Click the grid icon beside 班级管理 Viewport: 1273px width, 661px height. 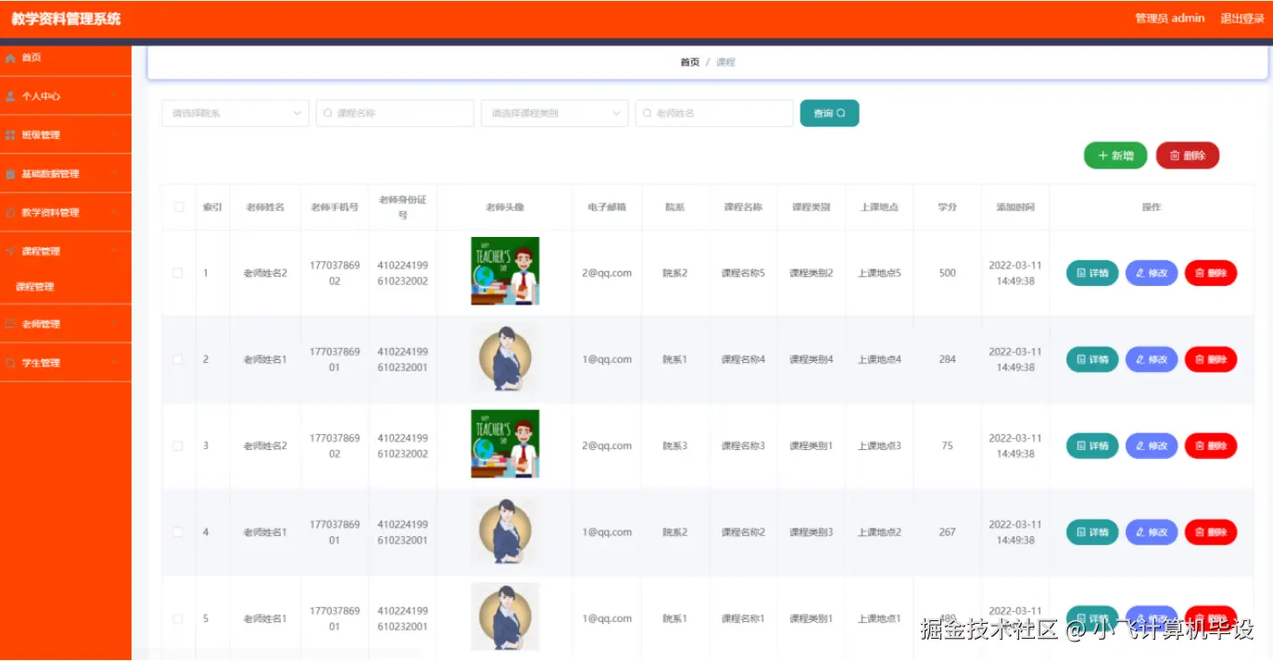click(10, 135)
